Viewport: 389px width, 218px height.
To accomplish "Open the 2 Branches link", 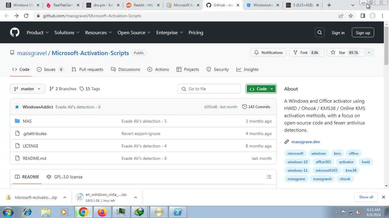I will point(63,89).
